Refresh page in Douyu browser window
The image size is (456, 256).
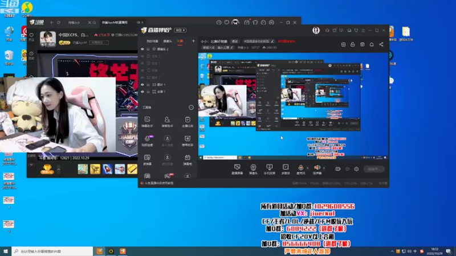coord(59,22)
